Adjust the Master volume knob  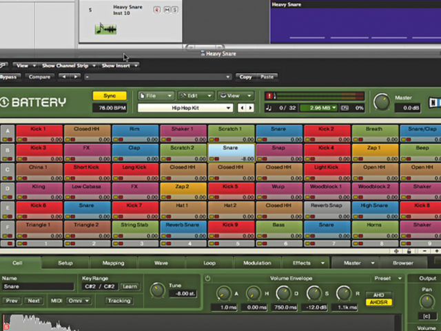[381, 103]
